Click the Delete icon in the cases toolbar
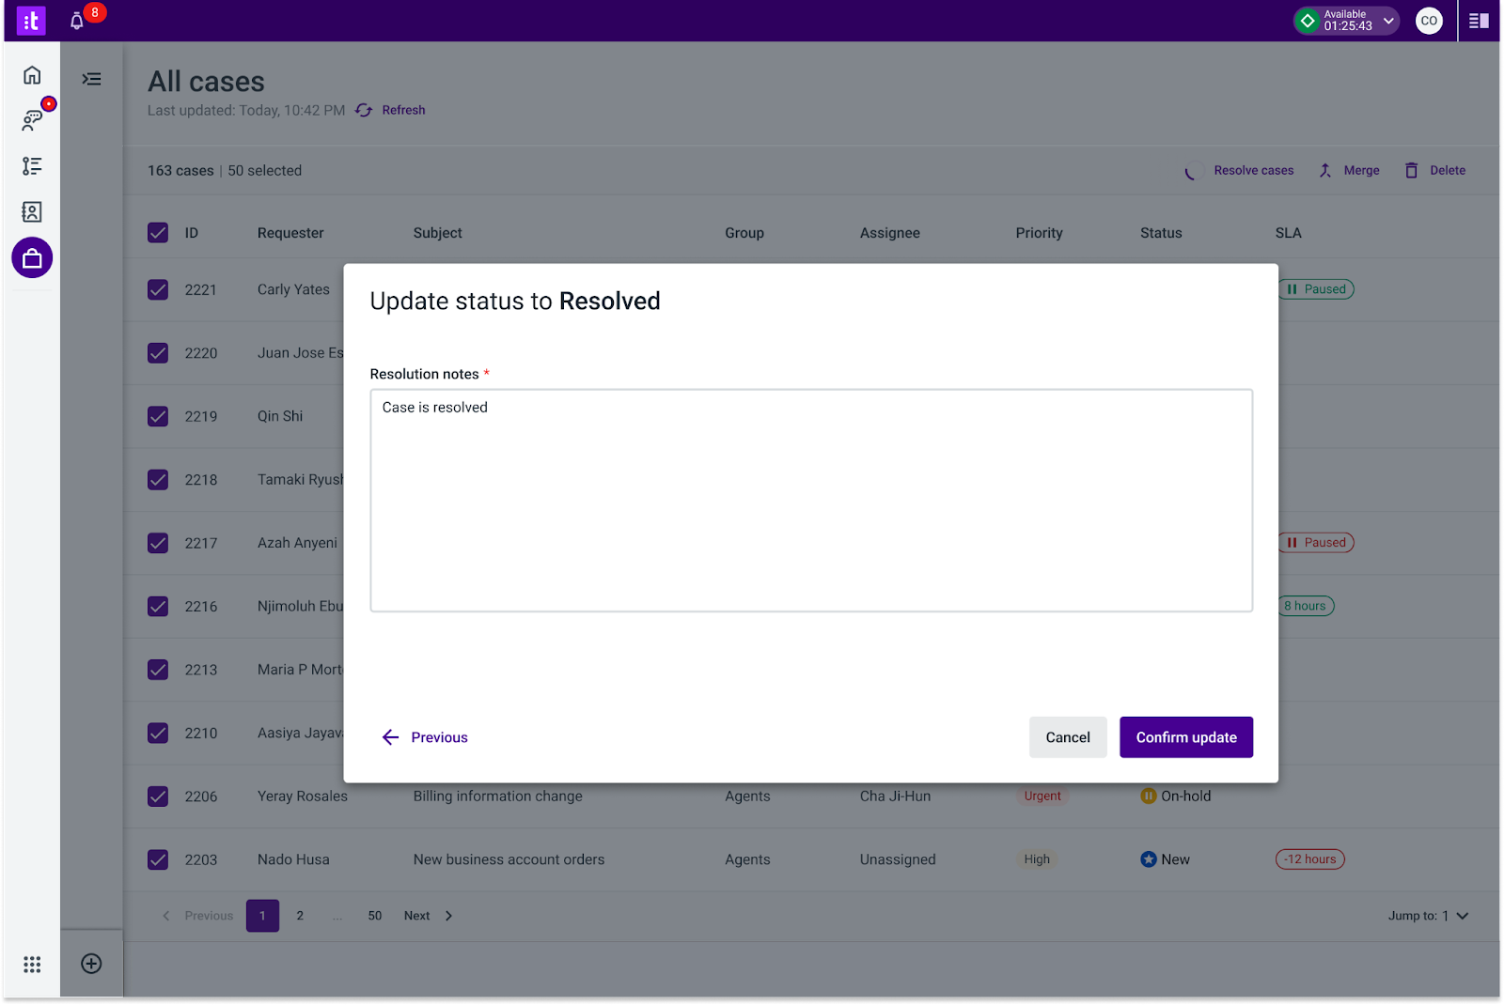This screenshot has height=1005, width=1504. tap(1411, 170)
